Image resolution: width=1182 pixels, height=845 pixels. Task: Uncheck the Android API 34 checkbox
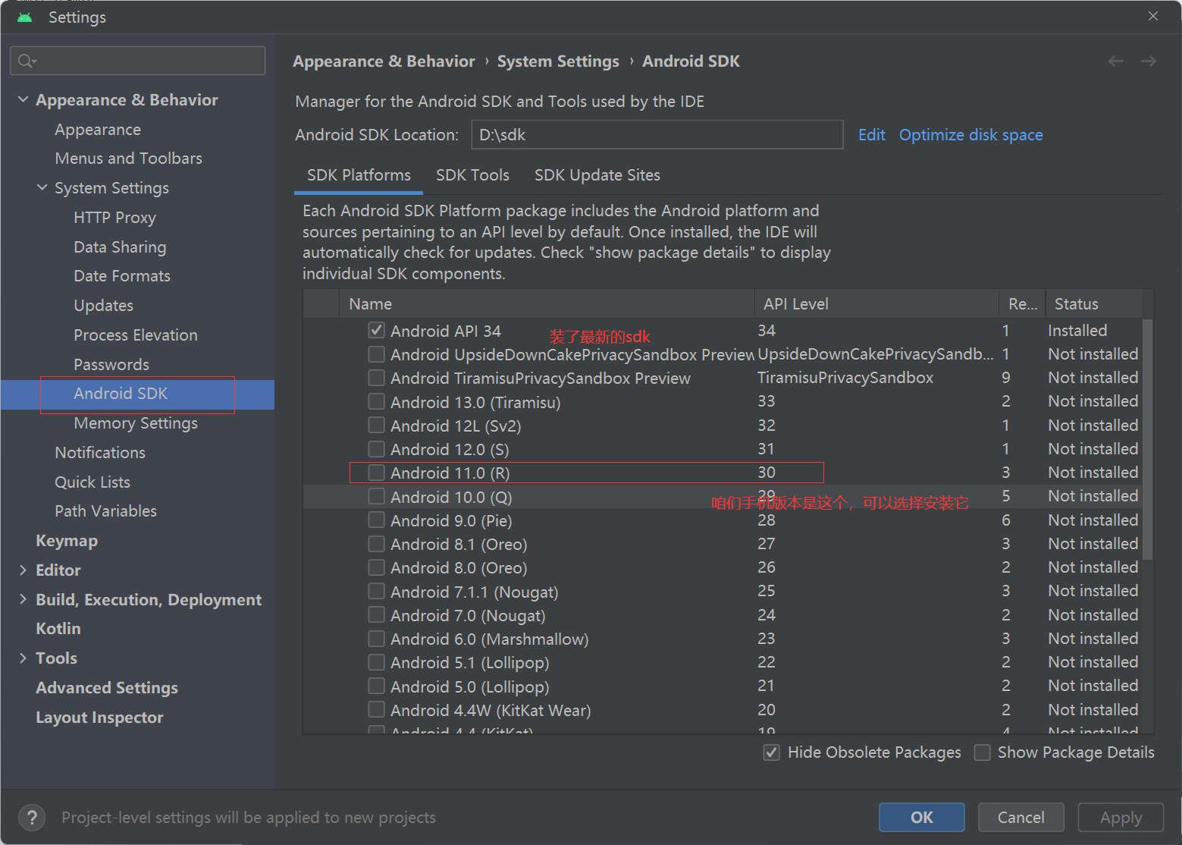pos(376,331)
